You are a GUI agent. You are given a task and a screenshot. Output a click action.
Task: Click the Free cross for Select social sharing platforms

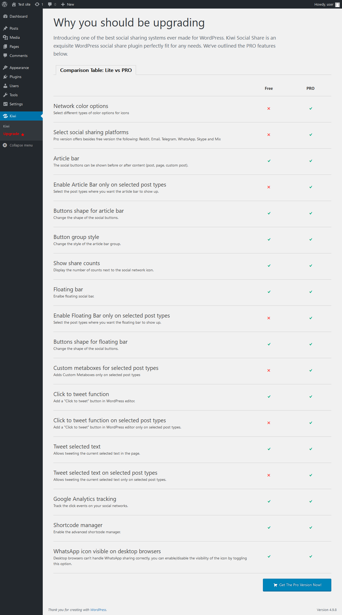[269, 135]
